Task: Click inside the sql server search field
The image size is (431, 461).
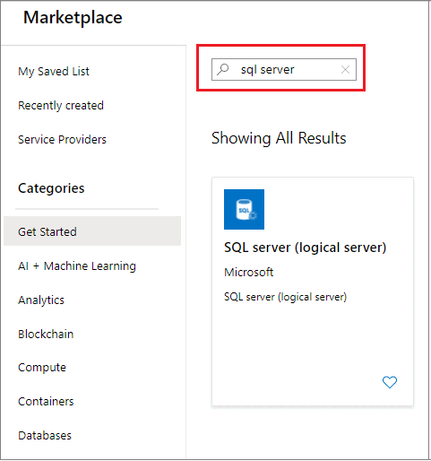Action: pyautogui.click(x=284, y=70)
